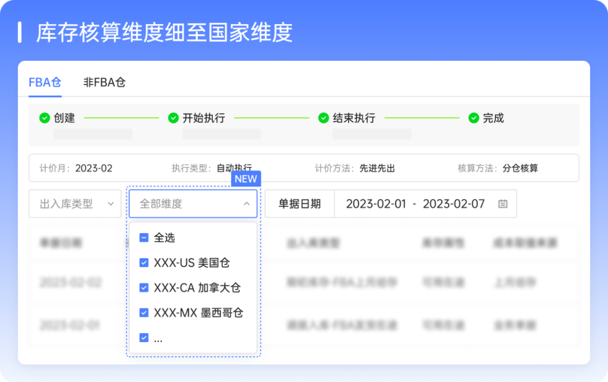
Task: Uncheck the XXX-US 美国仓 checkbox
Action: pyautogui.click(x=144, y=263)
